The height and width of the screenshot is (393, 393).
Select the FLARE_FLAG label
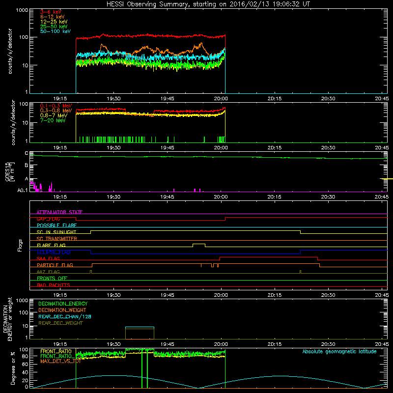click(51, 245)
